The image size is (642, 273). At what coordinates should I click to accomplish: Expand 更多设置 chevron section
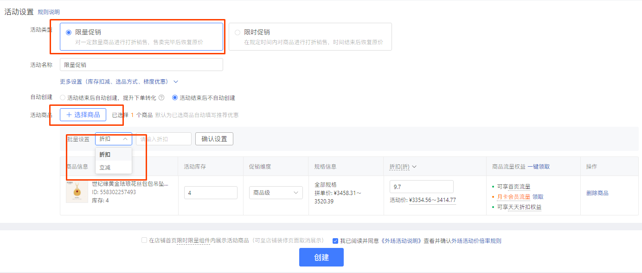pos(176,82)
